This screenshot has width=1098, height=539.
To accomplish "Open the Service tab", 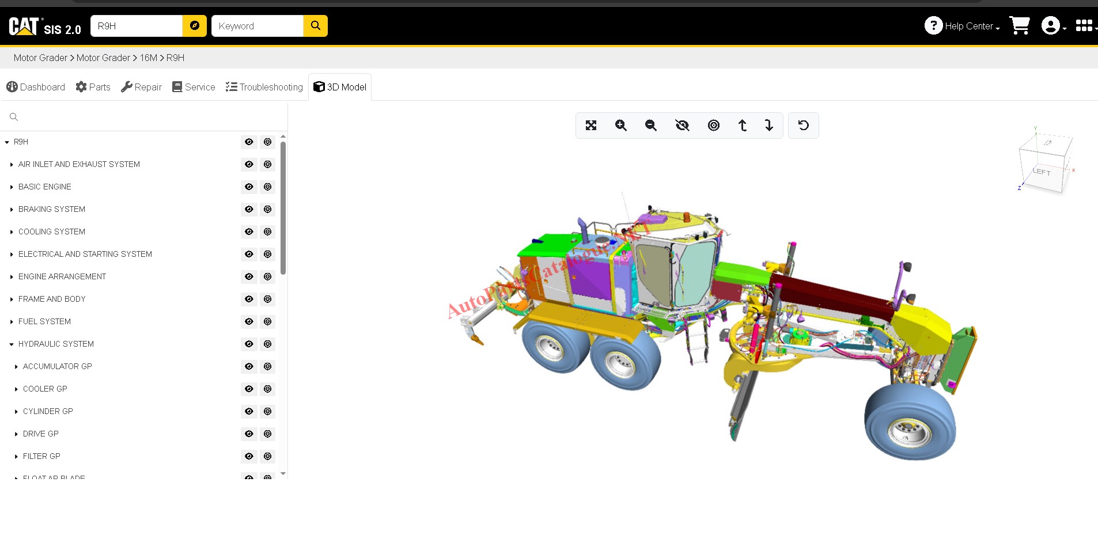I will point(194,87).
